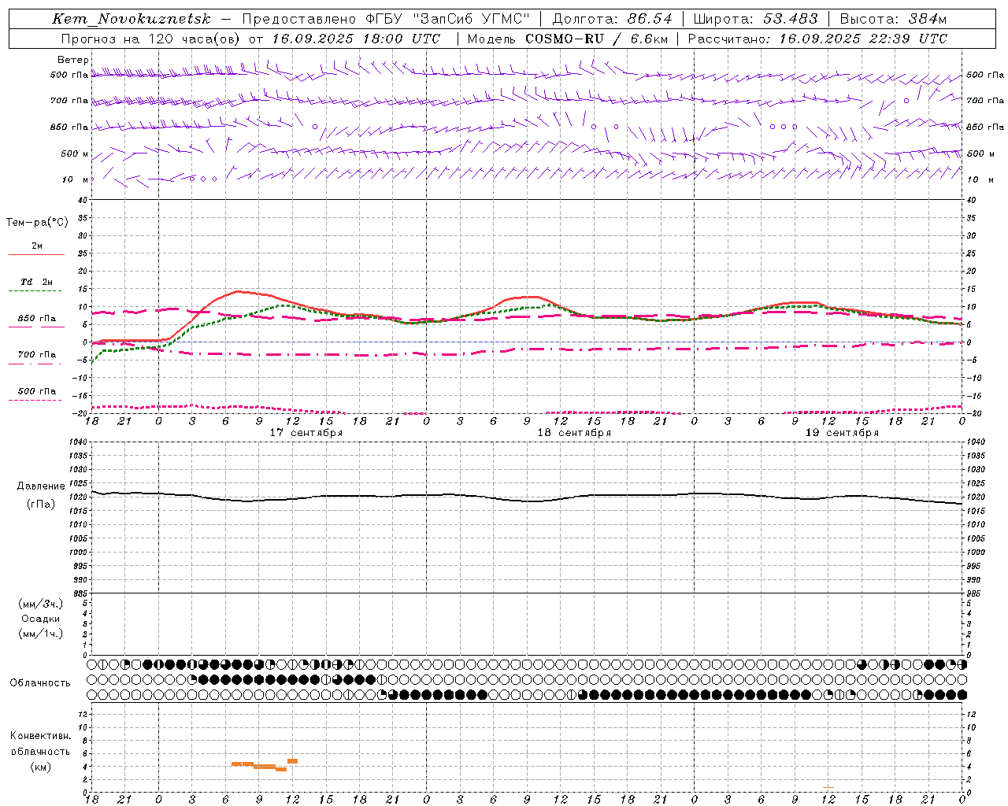This screenshot has height=806, width=1008.
Task: Click the right-side 10 м wind row label
Action: [980, 179]
